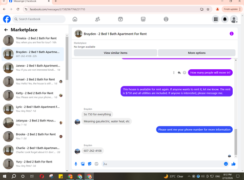The height and width of the screenshot is (180, 244).
Task: Click More options button
Action: pyautogui.click(x=197, y=53)
